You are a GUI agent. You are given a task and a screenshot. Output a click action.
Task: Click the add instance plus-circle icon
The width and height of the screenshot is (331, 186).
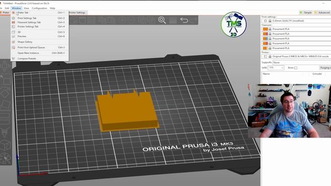(x=122, y=21)
